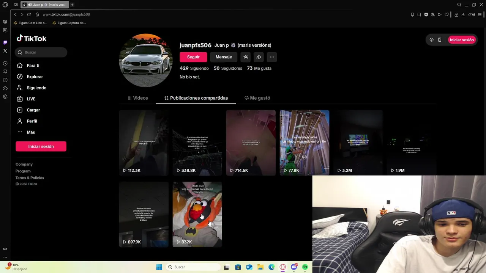Click the sidebar Iniciar sesión button
The height and width of the screenshot is (273, 486).
[41, 146]
